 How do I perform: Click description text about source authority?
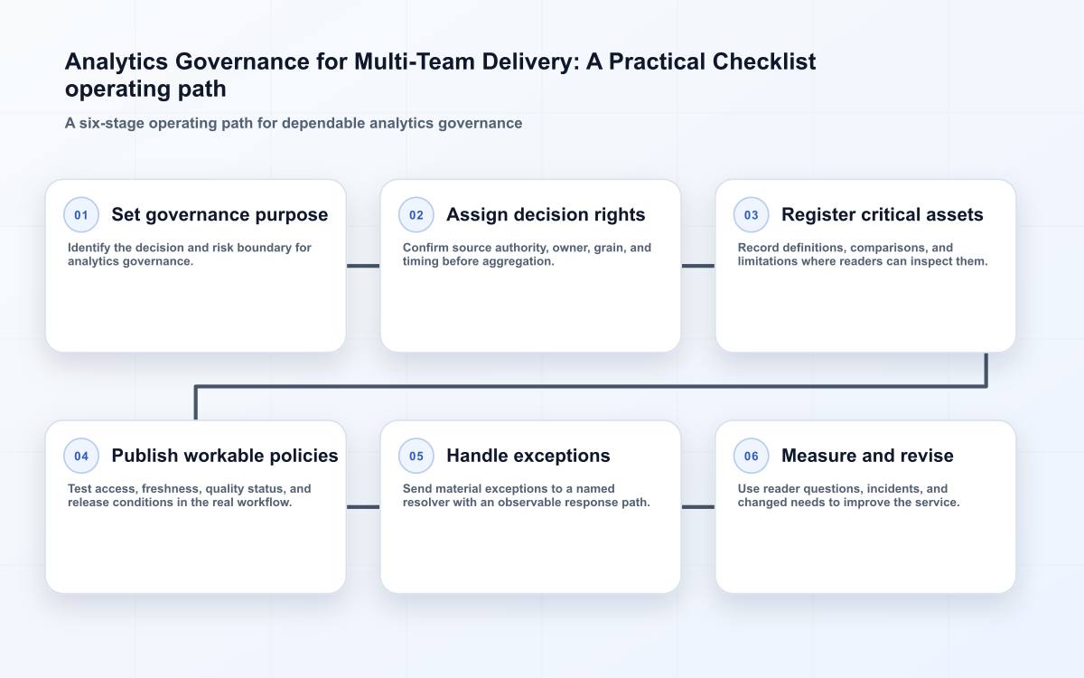(x=527, y=254)
